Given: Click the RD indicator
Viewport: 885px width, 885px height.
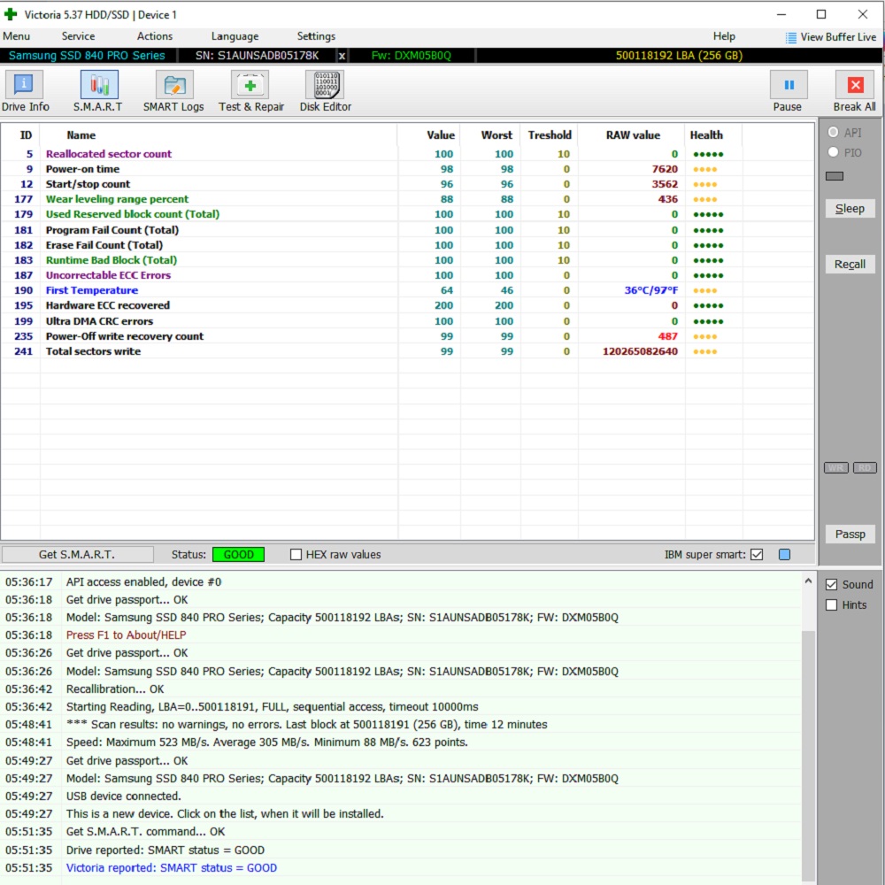Looking at the screenshot, I should pos(865,468).
